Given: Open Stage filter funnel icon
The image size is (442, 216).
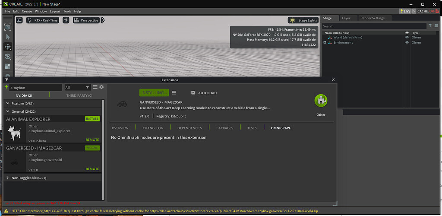Looking at the screenshot, I should point(430,25).
